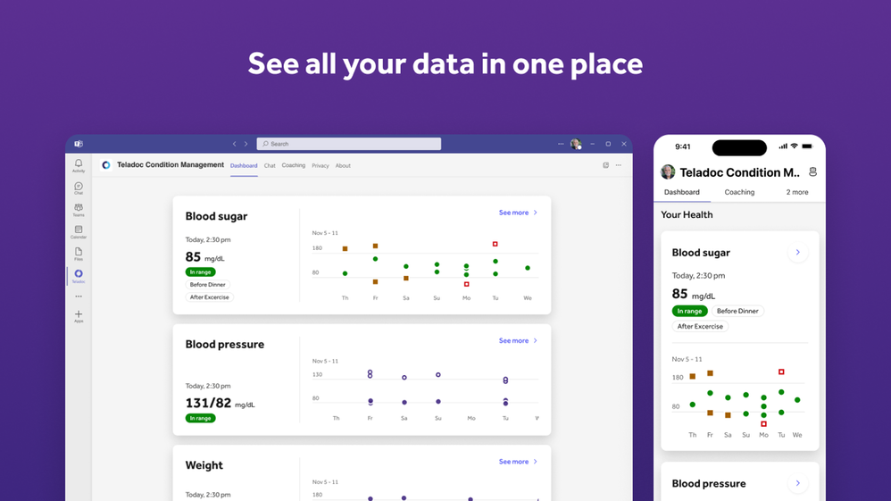Click the Teladoc Condition Management title
Image resolution: width=891 pixels, height=501 pixels.
(171, 165)
